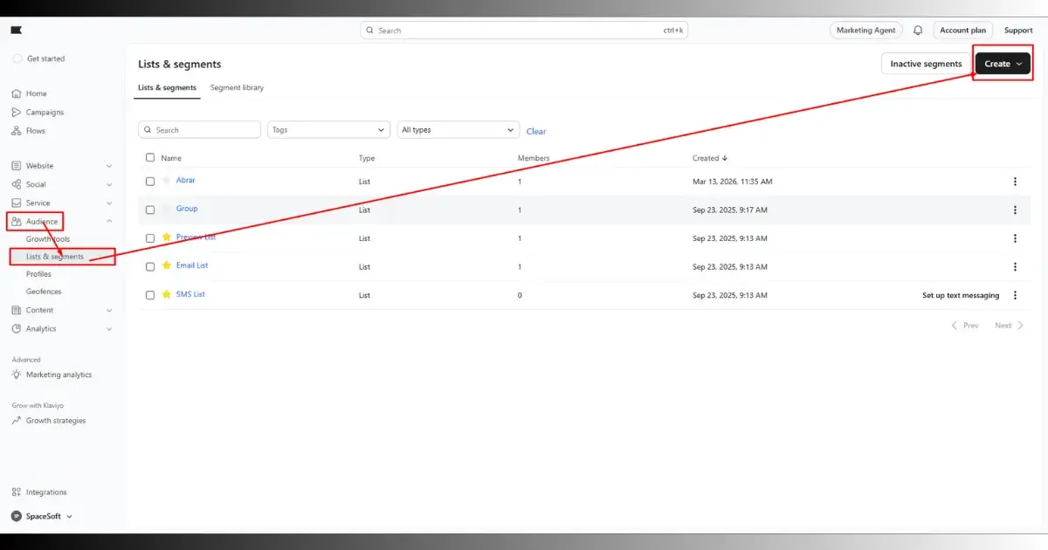Open Profiles in the Audience menu

38,274
